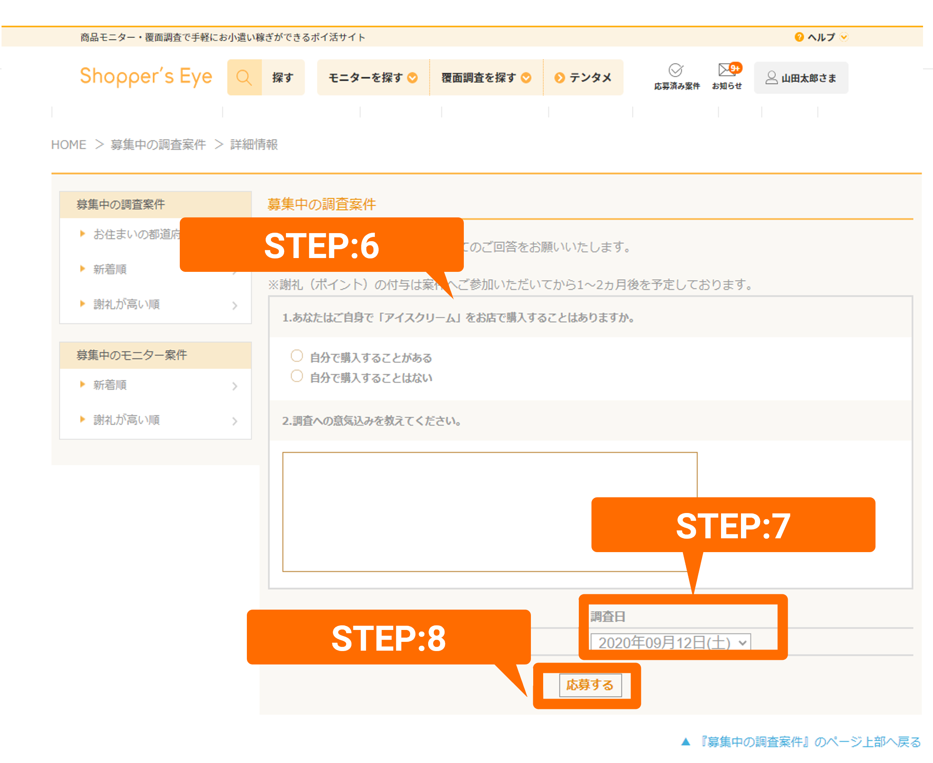The height and width of the screenshot is (763, 933).
Task: Open the notifications envelope icon
Action: (727, 69)
